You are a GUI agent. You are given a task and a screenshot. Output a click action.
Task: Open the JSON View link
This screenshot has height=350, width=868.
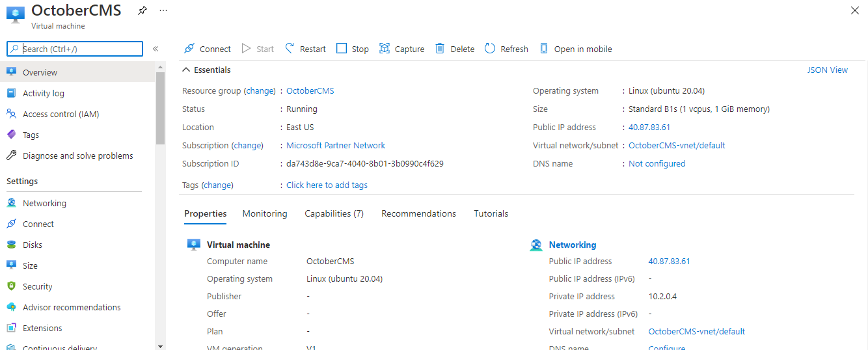(x=827, y=70)
